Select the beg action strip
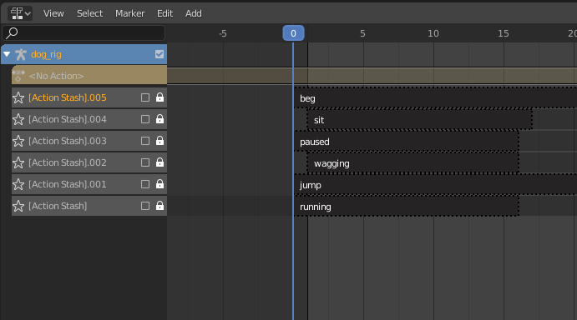 [435, 98]
